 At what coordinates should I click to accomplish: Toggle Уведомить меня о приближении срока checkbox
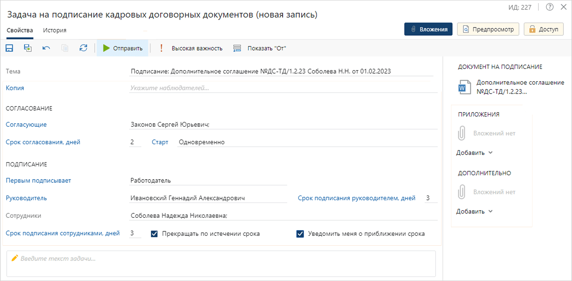point(300,234)
